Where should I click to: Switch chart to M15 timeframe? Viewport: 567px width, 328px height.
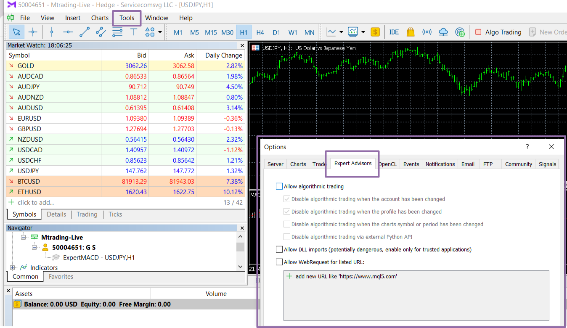[x=211, y=32]
